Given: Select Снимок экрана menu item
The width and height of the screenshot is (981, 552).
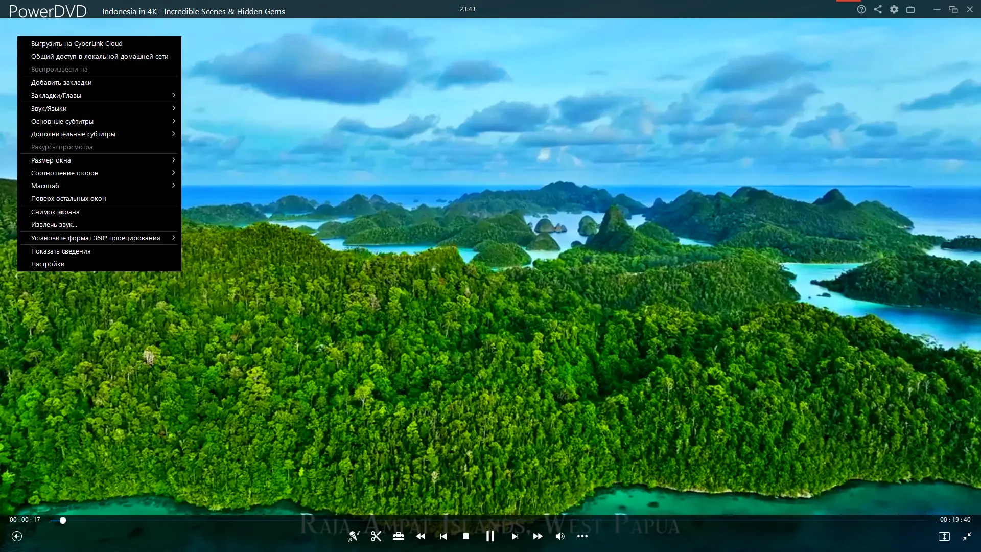Looking at the screenshot, I should 55,212.
